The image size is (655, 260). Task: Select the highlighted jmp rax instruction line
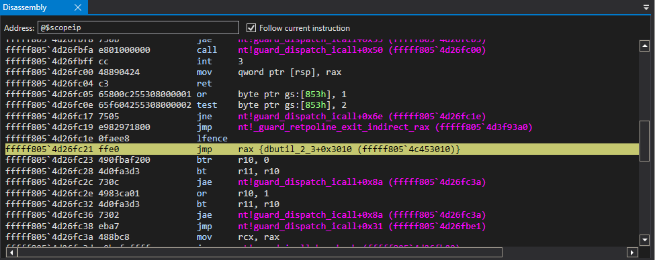pos(322,149)
